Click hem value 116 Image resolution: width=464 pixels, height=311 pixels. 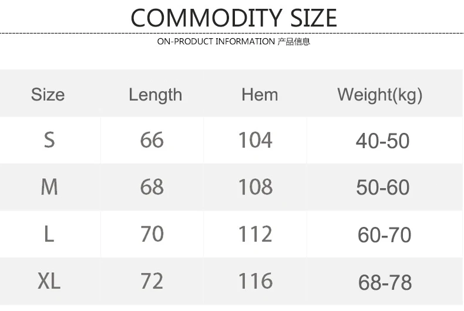point(255,281)
